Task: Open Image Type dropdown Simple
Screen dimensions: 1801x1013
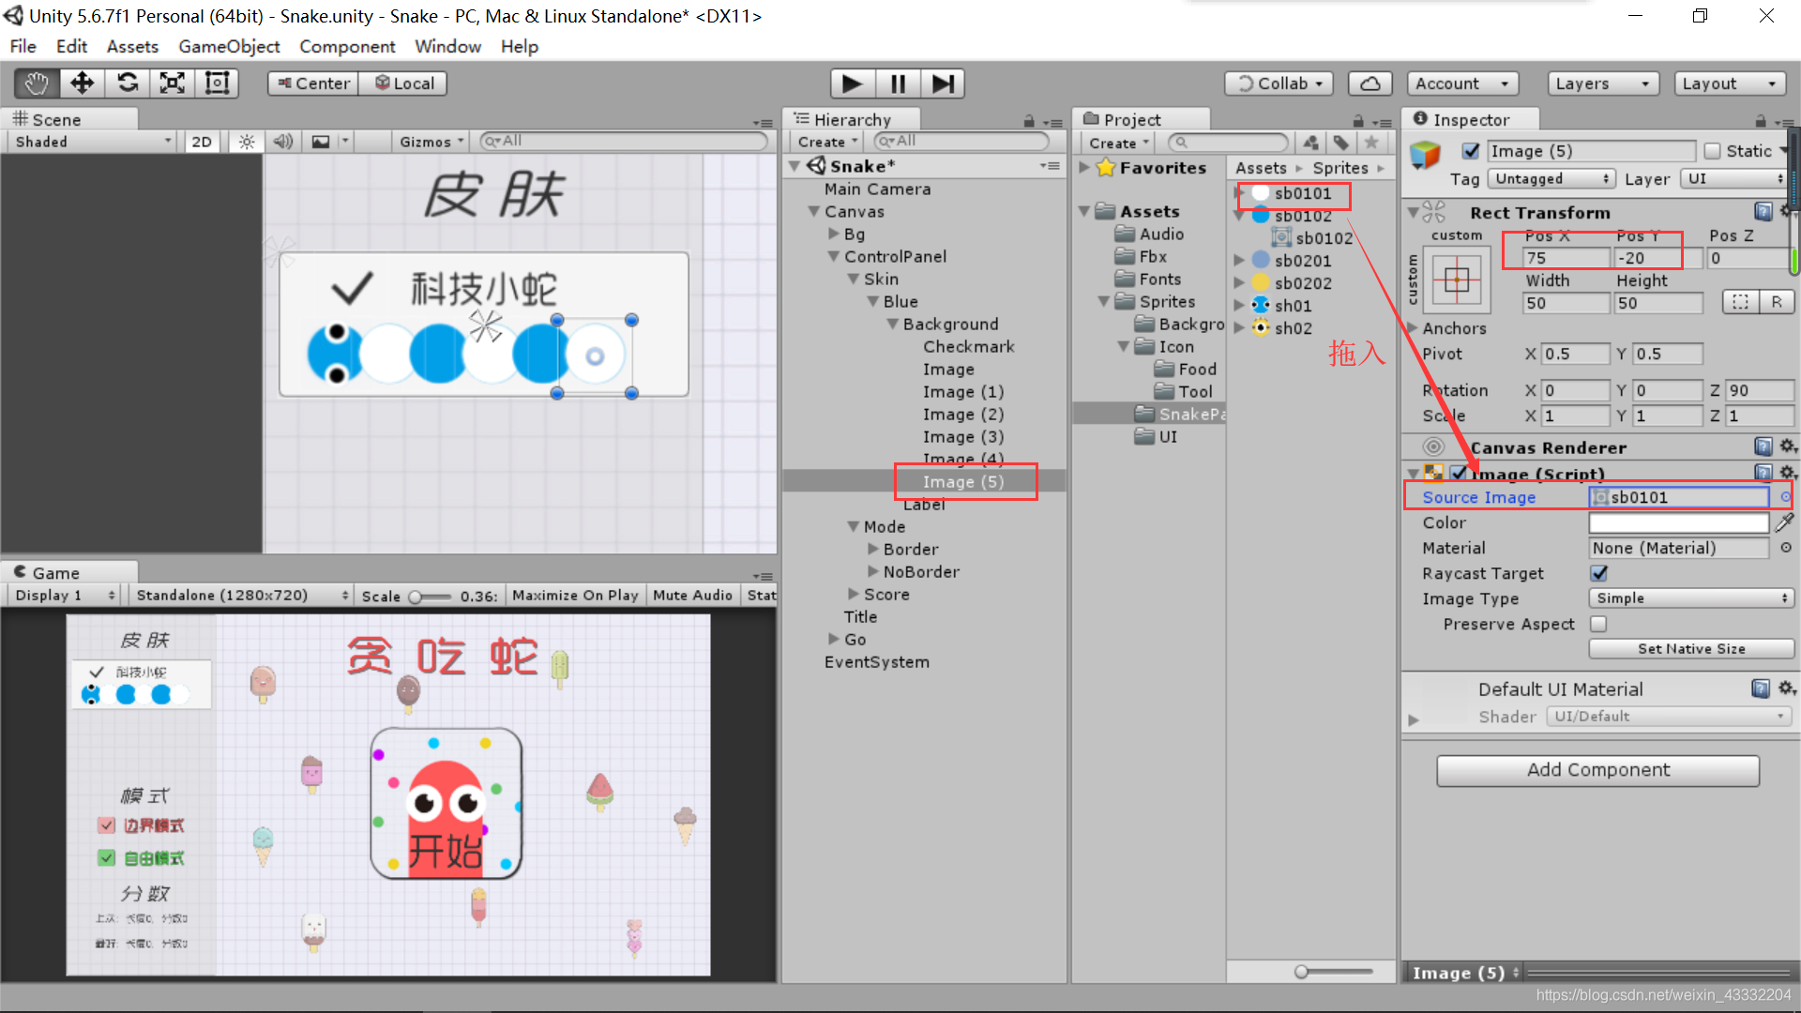Action: pyautogui.click(x=1691, y=598)
